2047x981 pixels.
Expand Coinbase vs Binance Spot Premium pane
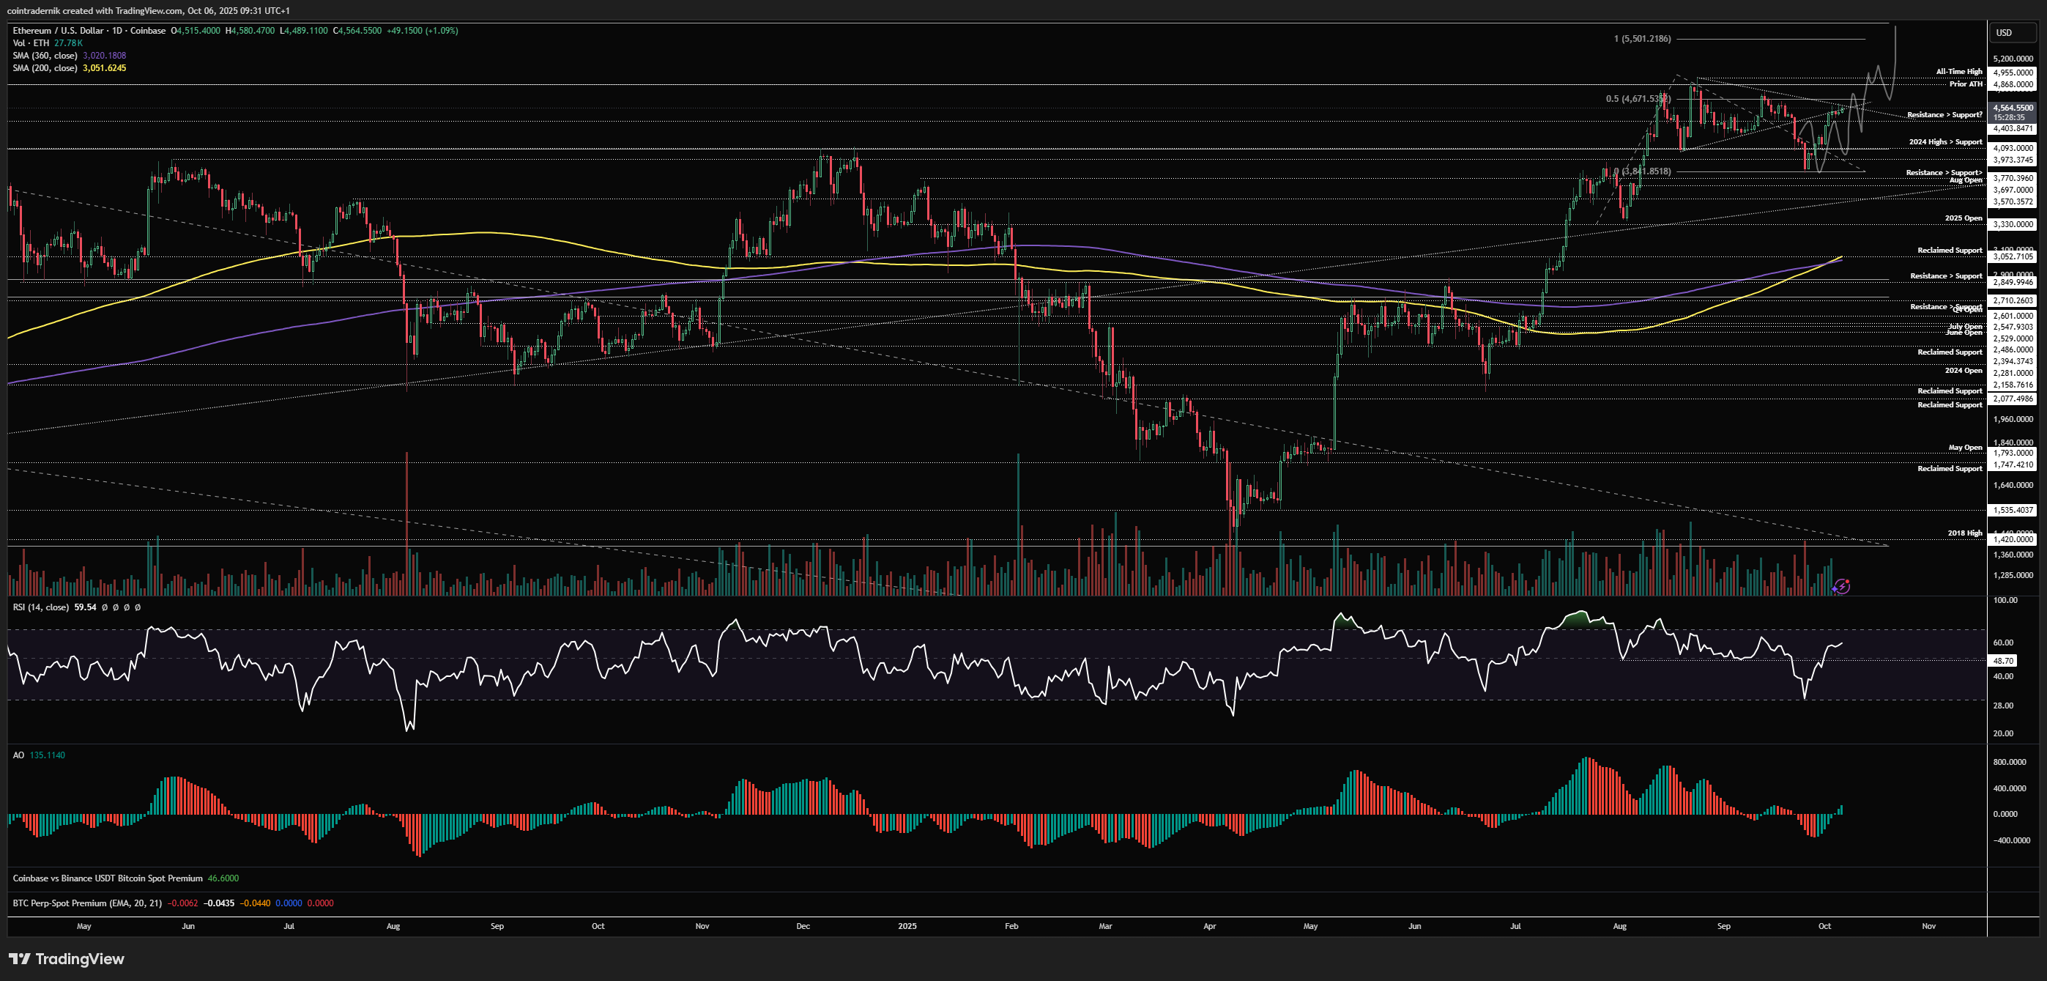point(107,878)
